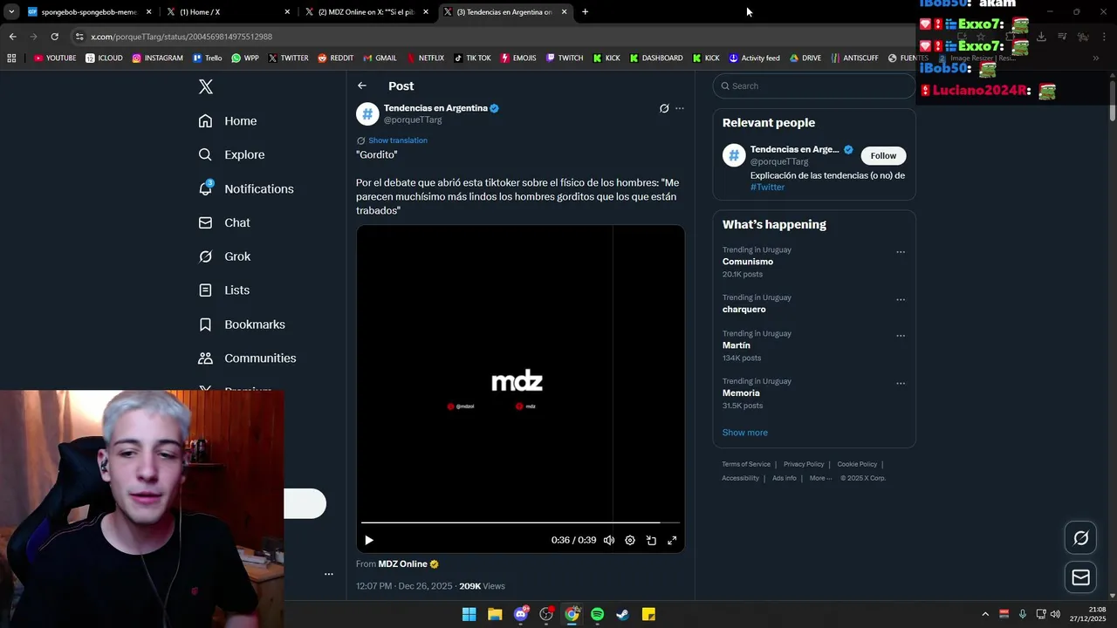Screen dimensions: 1117x628
Task: Open Spotify from taskbar
Action: click(x=597, y=614)
